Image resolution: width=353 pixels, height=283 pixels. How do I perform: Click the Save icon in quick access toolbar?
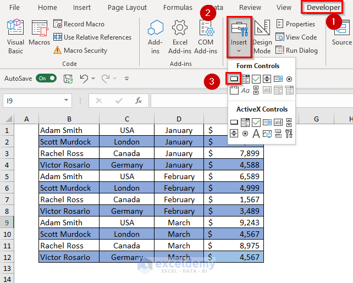coord(68,79)
